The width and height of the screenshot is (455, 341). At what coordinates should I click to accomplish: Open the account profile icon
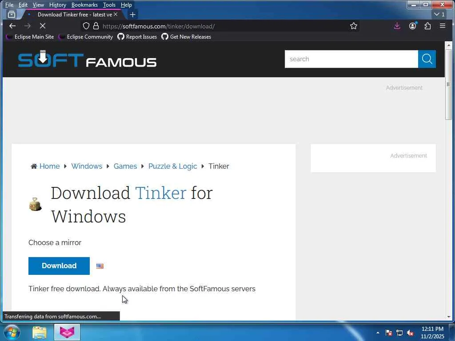[x=412, y=26]
